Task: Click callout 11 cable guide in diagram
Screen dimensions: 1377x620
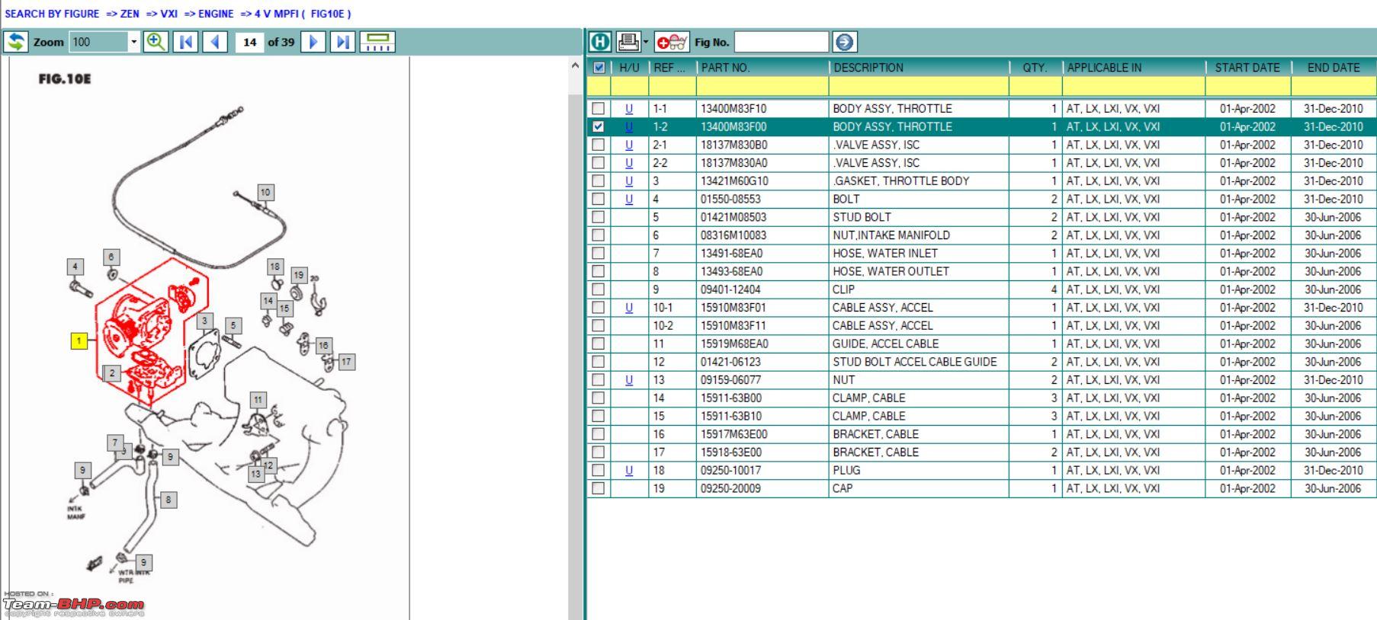Action: tap(258, 400)
